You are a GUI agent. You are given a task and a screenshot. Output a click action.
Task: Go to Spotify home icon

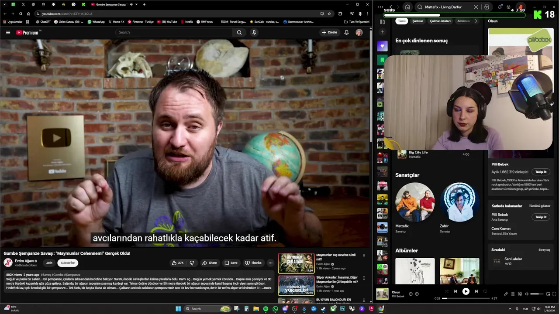[407, 7]
